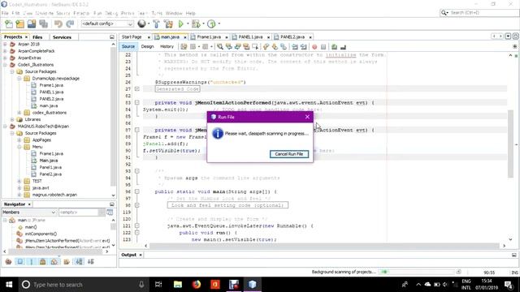Switch to the PANEL2.java editor tab
This screenshot has width=520, height=292.
(x=292, y=37)
